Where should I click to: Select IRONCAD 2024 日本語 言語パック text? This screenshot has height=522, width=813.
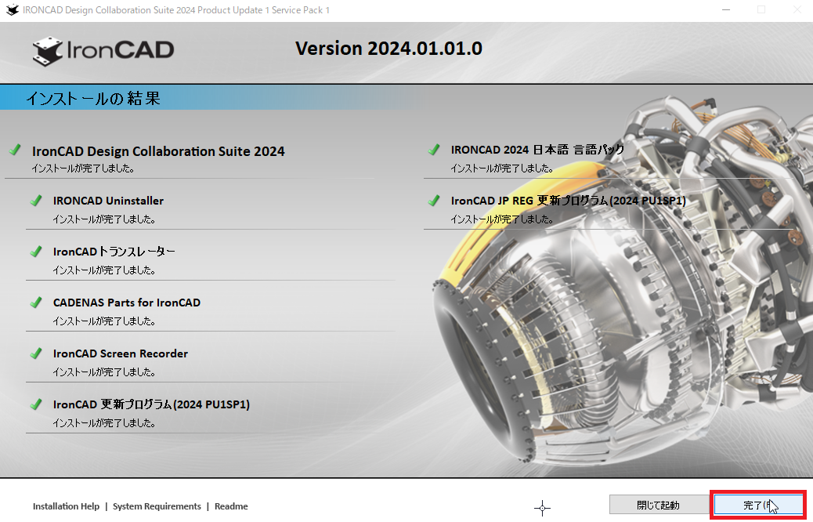[x=537, y=150]
